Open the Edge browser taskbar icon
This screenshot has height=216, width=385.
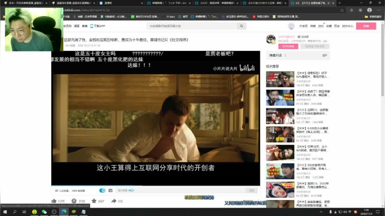[64, 212]
